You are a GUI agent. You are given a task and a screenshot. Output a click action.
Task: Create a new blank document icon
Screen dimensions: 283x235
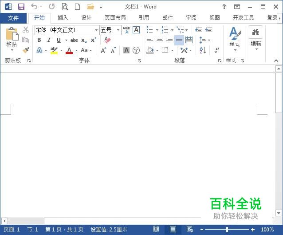tap(78, 7)
